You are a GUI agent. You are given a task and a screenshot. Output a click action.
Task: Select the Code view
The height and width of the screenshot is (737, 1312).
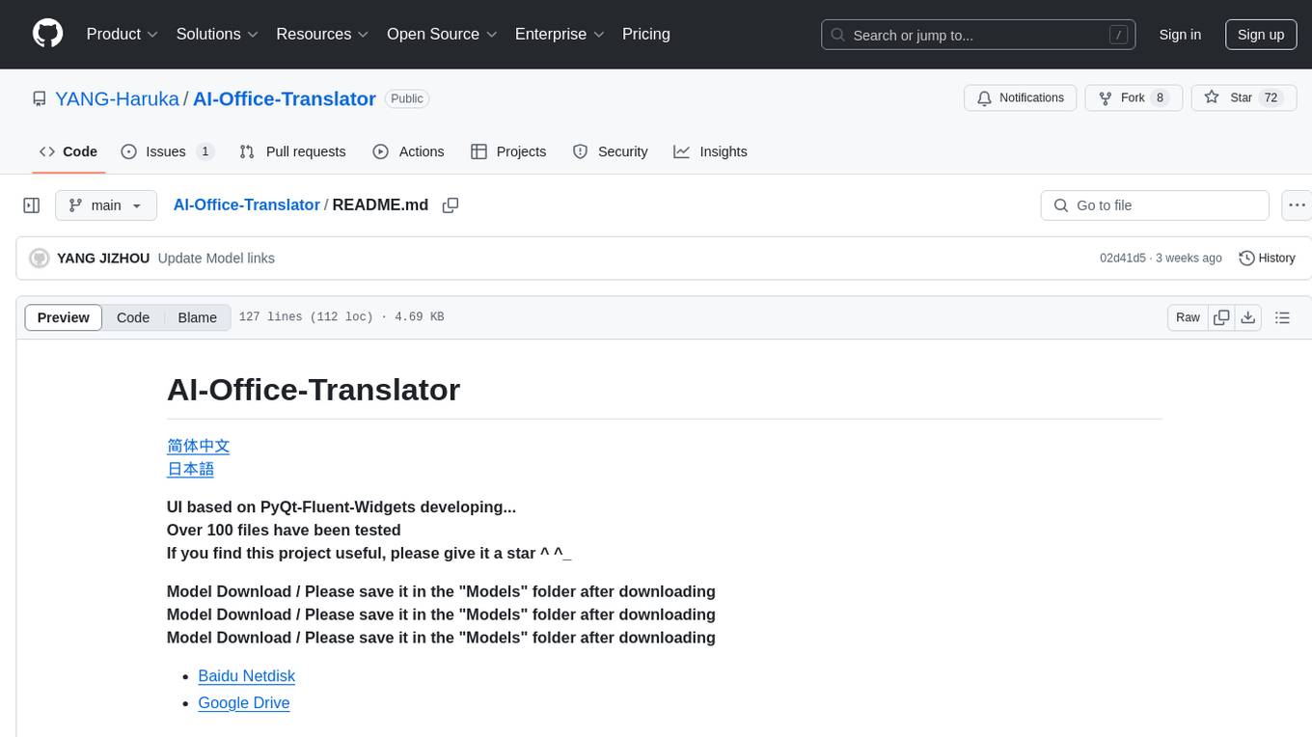click(133, 317)
